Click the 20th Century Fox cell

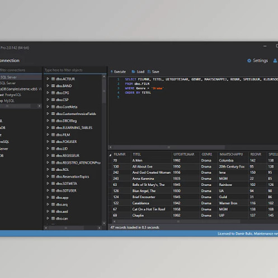point(233,166)
